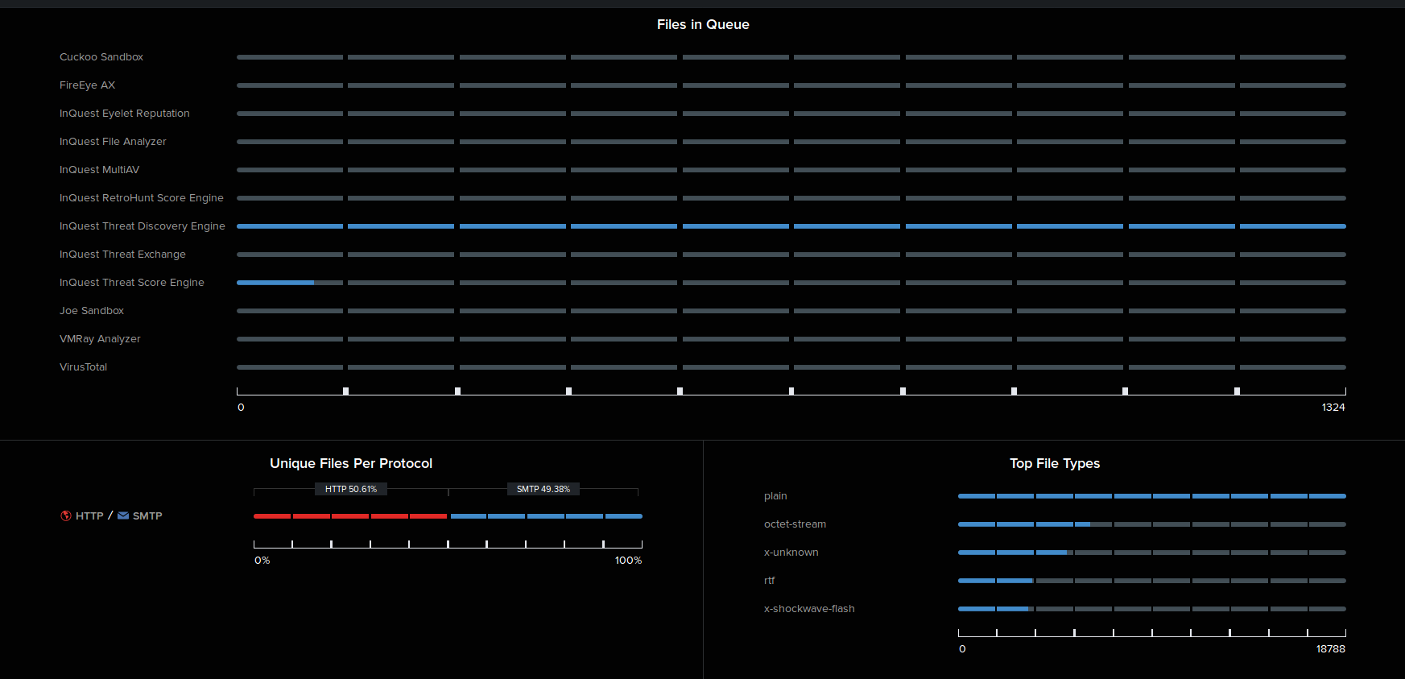Click the InQuest File Analyzer label

(x=113, y=142)
